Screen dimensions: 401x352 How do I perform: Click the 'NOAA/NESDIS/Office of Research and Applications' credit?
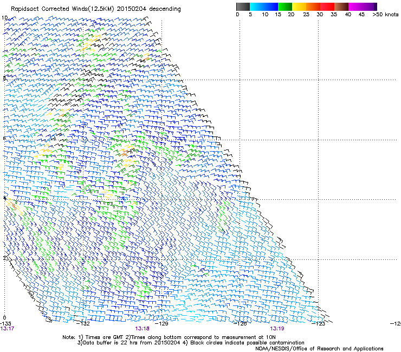[319, 349]
